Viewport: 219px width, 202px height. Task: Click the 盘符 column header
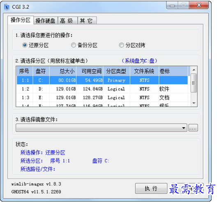41,71
